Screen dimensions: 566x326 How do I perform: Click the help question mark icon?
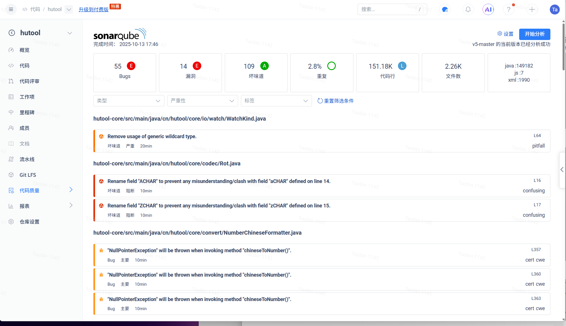(x=508, y=9)
